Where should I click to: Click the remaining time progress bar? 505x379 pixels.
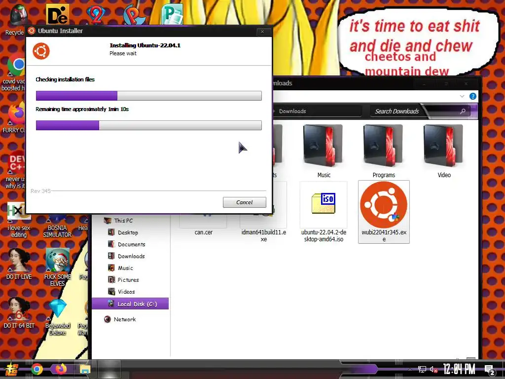pyautogui.click(x=148, y=125)
